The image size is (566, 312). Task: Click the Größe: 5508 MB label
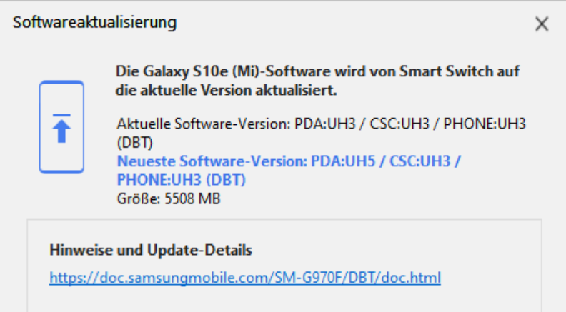click(x=169, y=198)
